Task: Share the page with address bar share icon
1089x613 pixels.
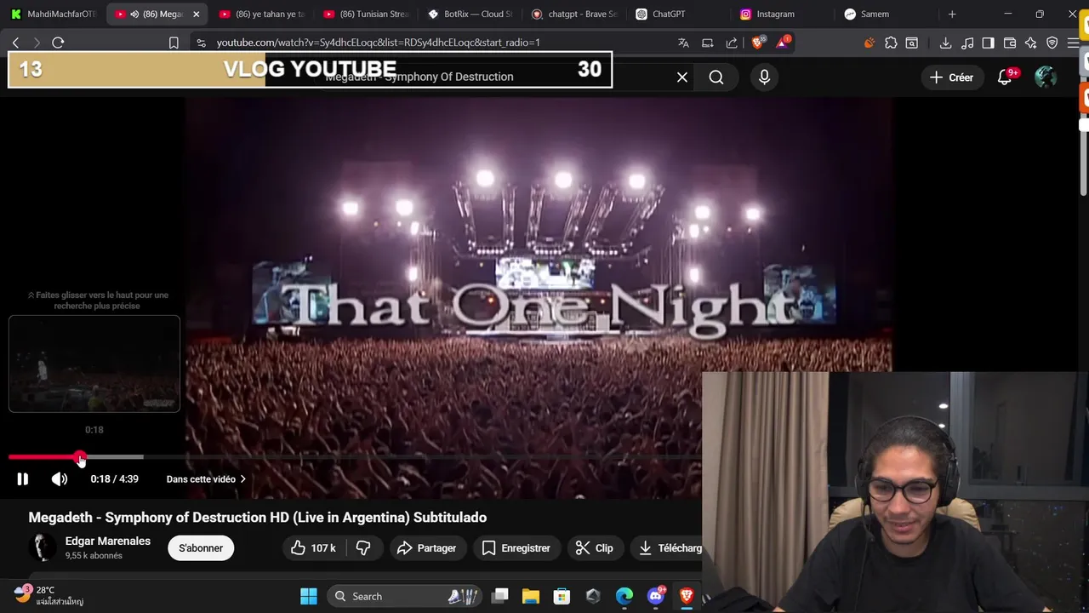Action: click(732, 43)
